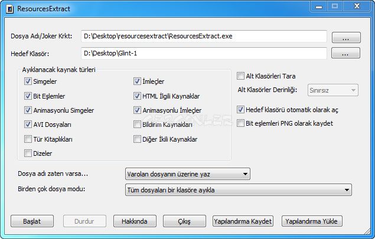This screenshot has height=239, width=375.
Task: Minimize the ResourcesExtract window
Action: (x=319, y=6)
